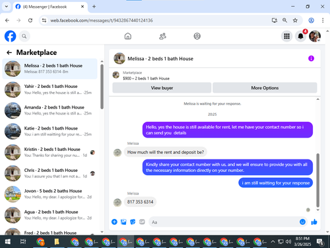Show hidden system tray icons
Image resolution: width=330 pixels, height=248 pixels.
(x=273, y=241)
